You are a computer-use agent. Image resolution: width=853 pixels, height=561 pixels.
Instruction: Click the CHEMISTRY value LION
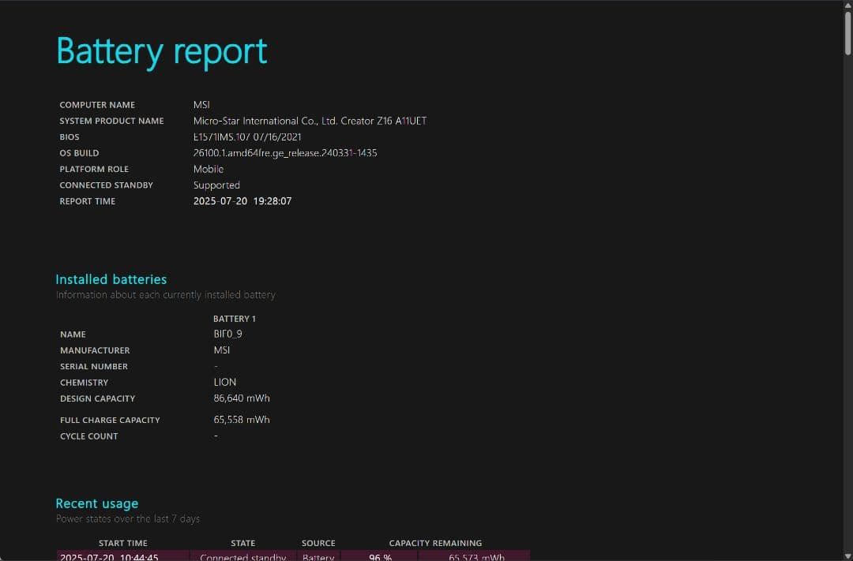[x=225, y=382]
